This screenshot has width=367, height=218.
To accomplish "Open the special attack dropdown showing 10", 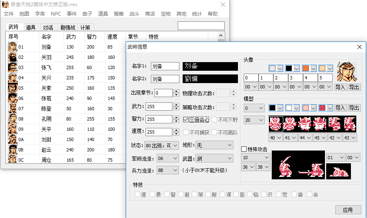I will 256,158.
